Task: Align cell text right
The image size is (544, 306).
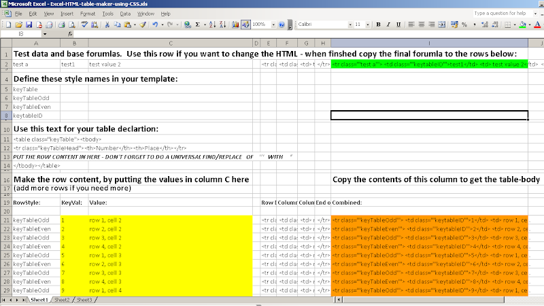Action: (x=432, y=24)
